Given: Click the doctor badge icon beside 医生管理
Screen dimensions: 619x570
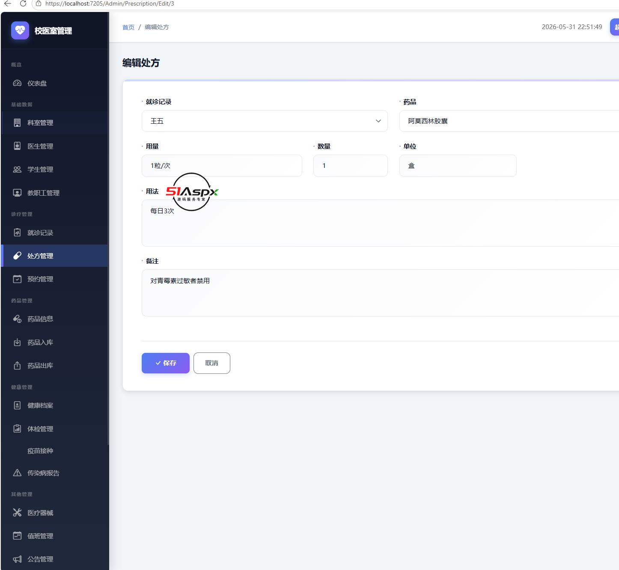Looking at the screenshot, I should [x=17, y=146].
